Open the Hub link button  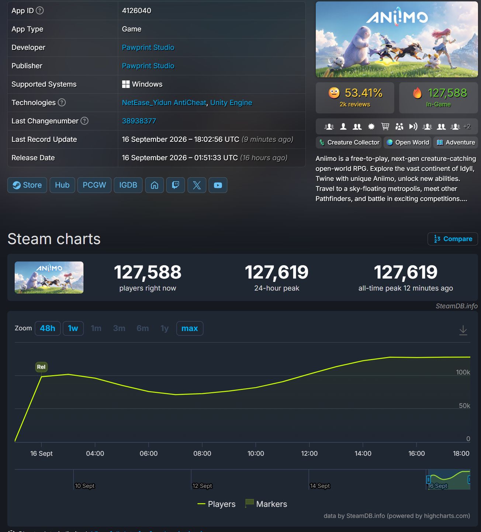(x=62, y=185)
